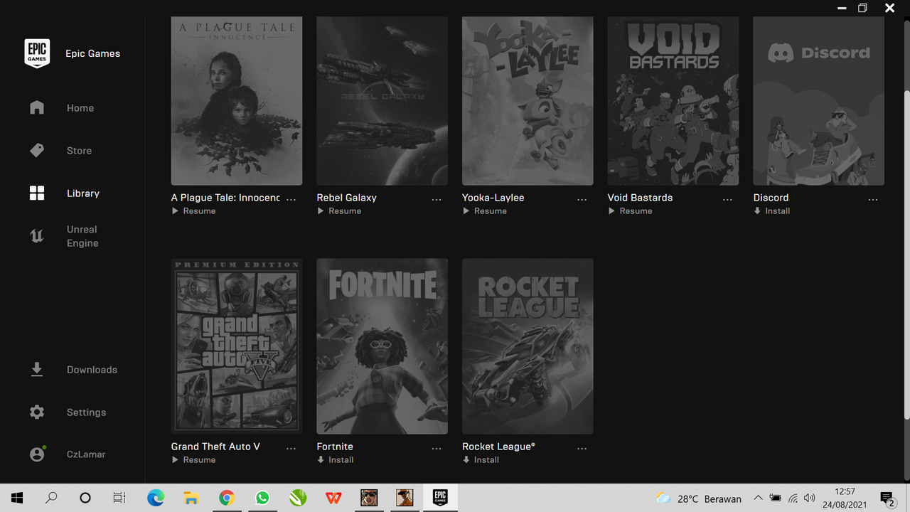Open the CzLamar account name

[86, 454]
